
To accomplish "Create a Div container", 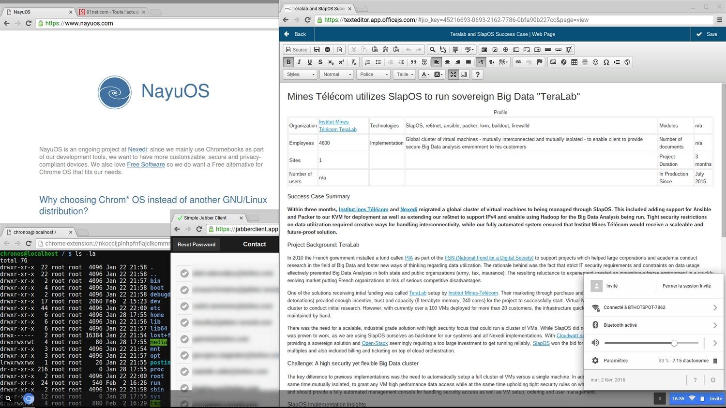I will (424, 62).
